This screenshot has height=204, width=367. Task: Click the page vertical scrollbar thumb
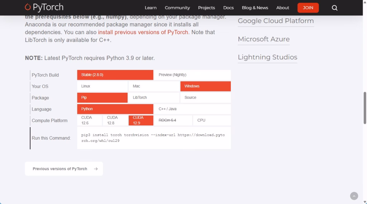point(365,108)
